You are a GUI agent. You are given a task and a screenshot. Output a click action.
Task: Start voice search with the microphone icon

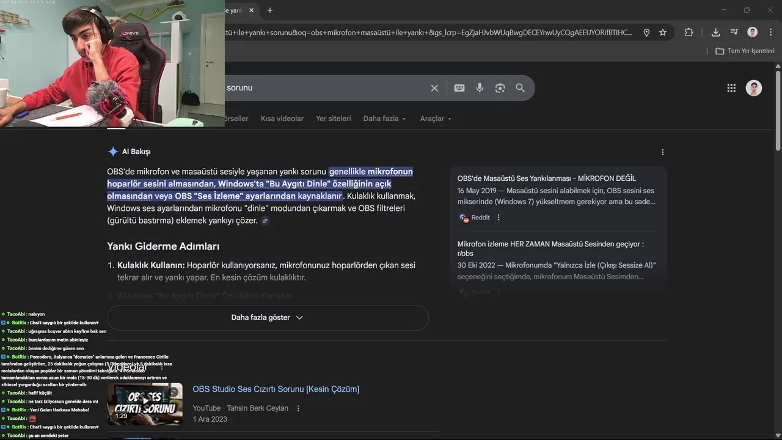[480, 88]
